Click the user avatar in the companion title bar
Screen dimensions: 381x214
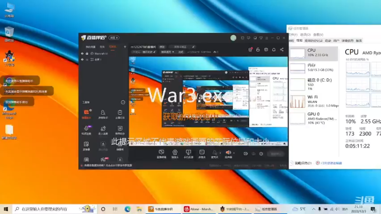(233, 38)
